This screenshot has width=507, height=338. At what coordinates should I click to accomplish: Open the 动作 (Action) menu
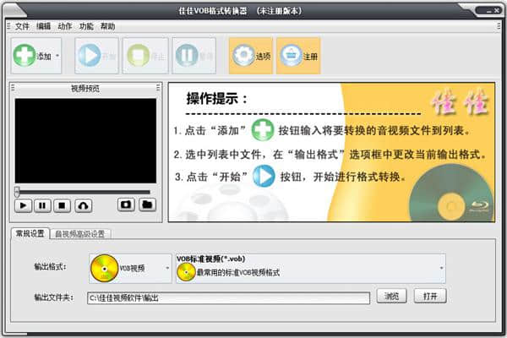65,26
